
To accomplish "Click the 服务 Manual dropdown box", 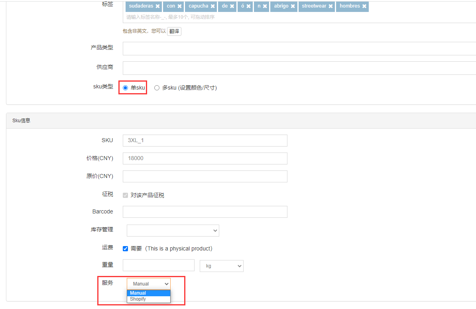I will point(148,284).
